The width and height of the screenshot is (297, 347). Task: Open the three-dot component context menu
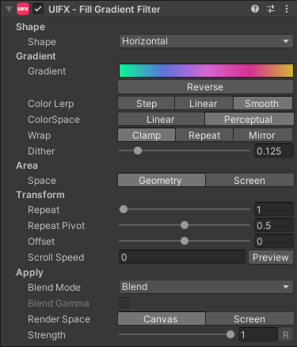[287, 9]
